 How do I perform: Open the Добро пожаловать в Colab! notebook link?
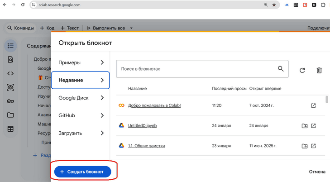coord(154,105)
